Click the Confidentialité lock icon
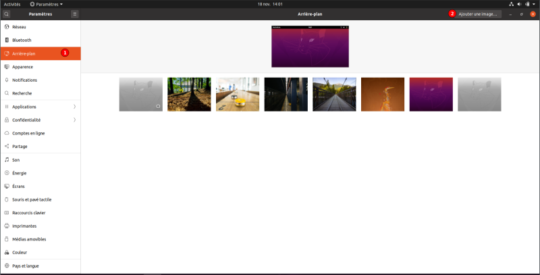This screenshot has height=275, width=540. coord(7,120)
